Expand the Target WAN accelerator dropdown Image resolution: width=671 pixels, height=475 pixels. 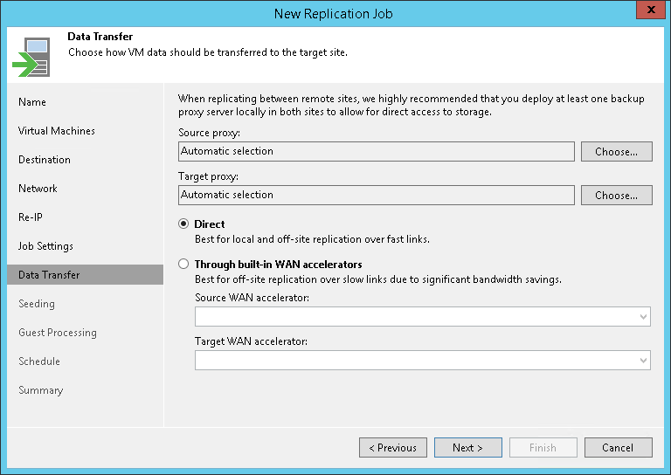[644, 360]
